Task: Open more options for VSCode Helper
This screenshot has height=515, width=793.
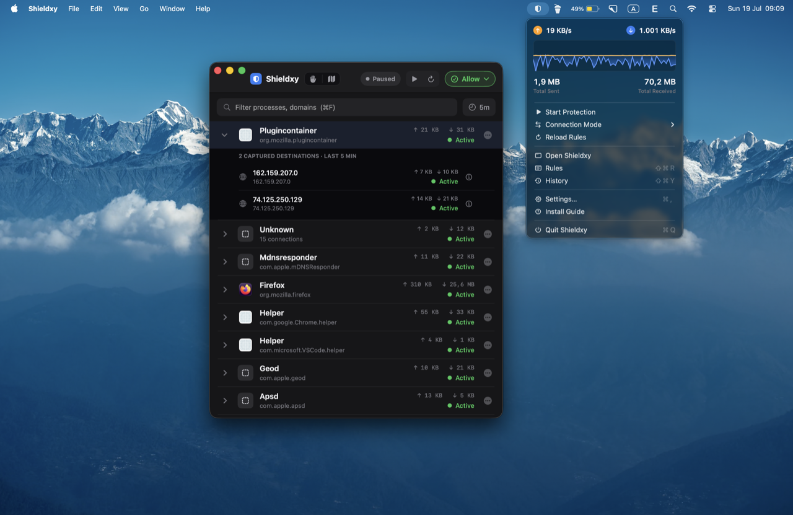Action: coord(488,345)
